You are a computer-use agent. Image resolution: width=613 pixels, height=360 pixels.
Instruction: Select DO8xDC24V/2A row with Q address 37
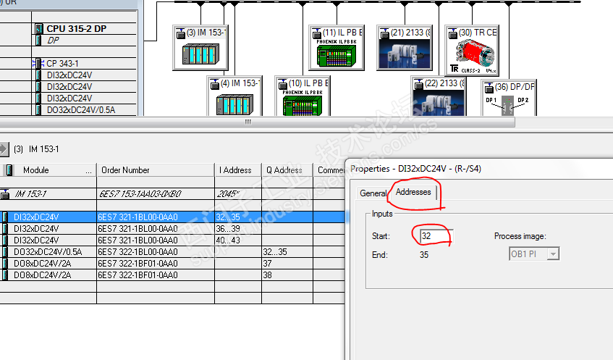point(172,264)
